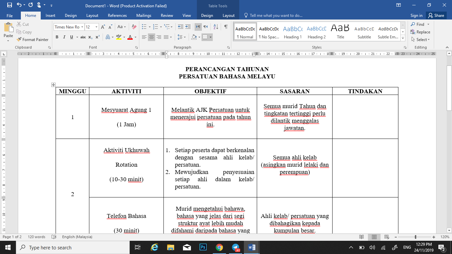The height and width of the screenshot is (254, 452).
Task: Toggle Underline formatting
Action: (x=71, y=37)
